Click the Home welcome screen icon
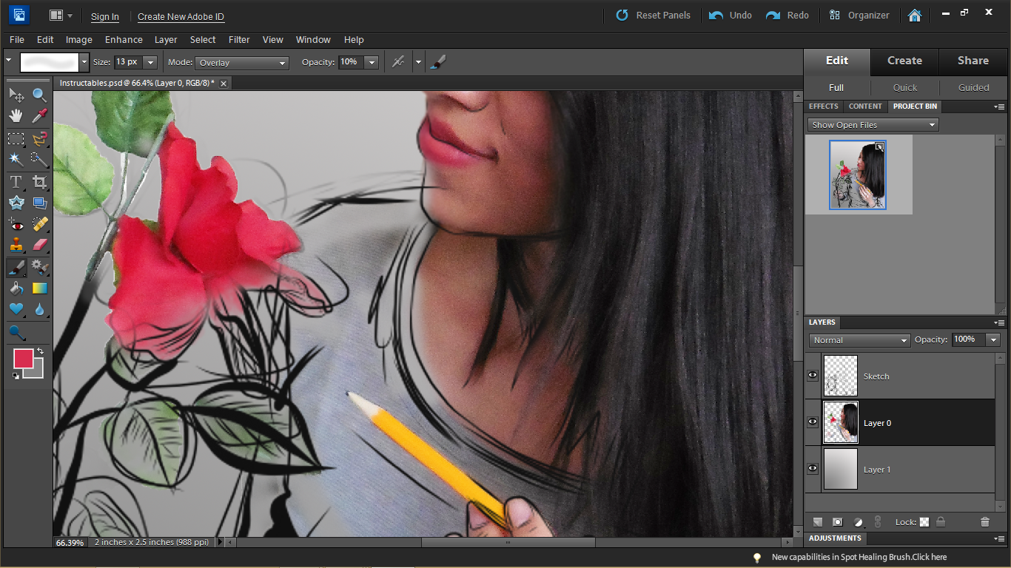 (x=915, y=15)
